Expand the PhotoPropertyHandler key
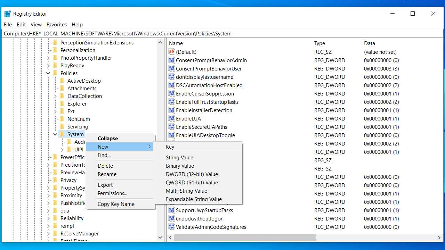Screen dimensions: 445x250 coord(48,58)
